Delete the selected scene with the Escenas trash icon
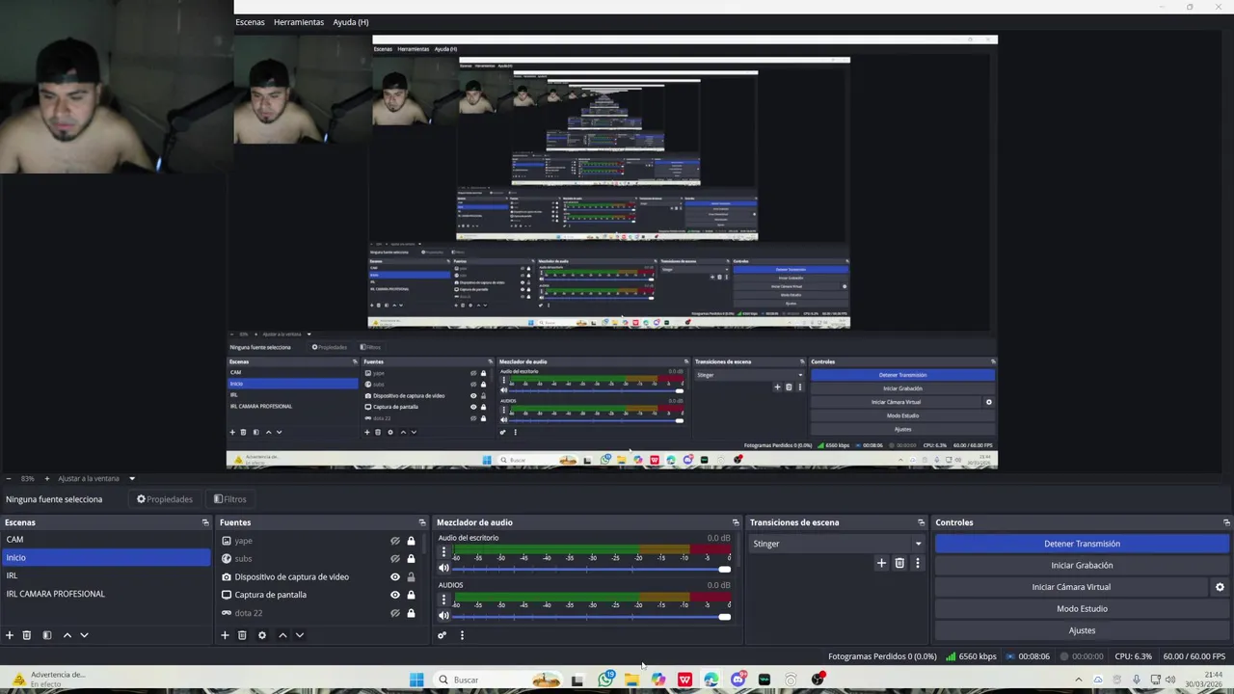The height and width of the screenshot is (694, 1234). (27, 635)
